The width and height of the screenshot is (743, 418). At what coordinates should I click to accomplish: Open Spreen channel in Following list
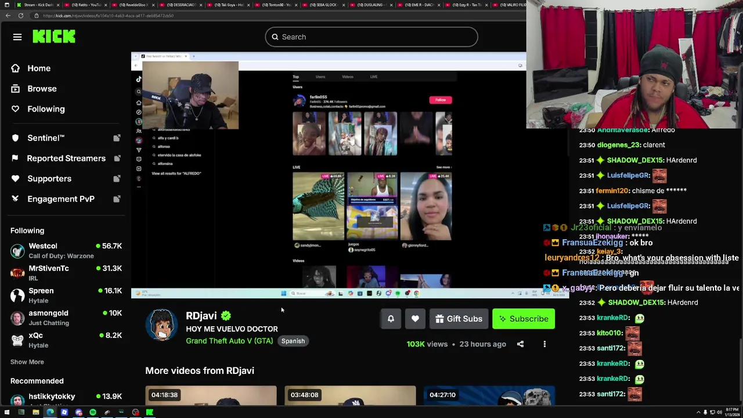(x=66, y=296)
